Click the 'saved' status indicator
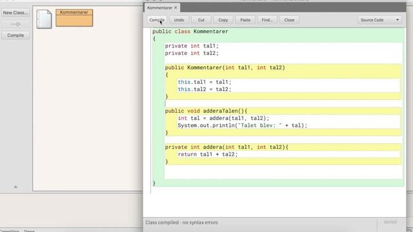The width and height of the screenshot is (413, 232). click(x=390, y=222)
